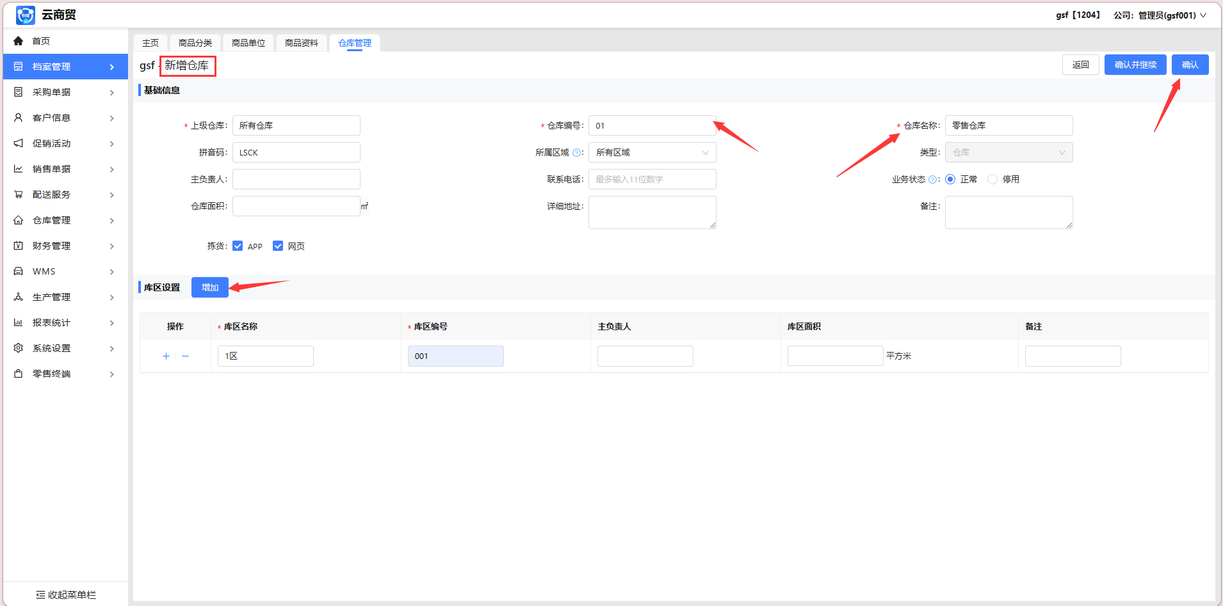Click the 库区名称 field with 1区
1223x606 pixels.
pos(266,356)
